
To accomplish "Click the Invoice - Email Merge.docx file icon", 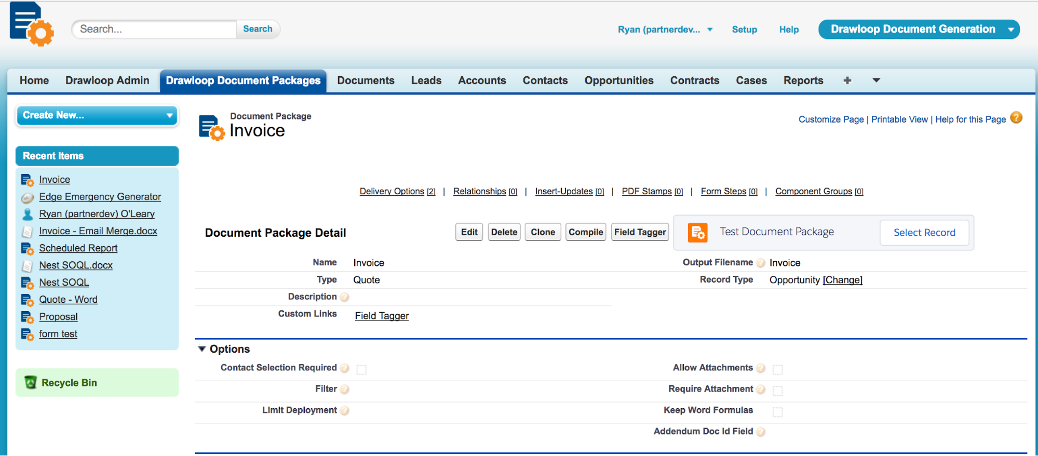I will click(28, 232).
